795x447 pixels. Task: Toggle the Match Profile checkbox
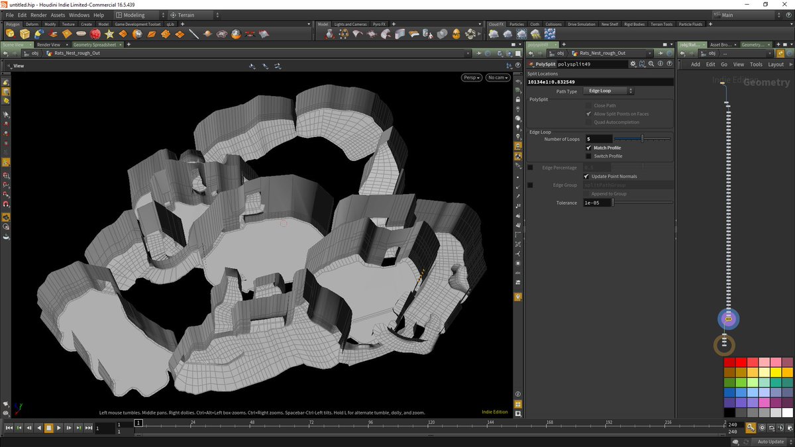click(588, 148)
